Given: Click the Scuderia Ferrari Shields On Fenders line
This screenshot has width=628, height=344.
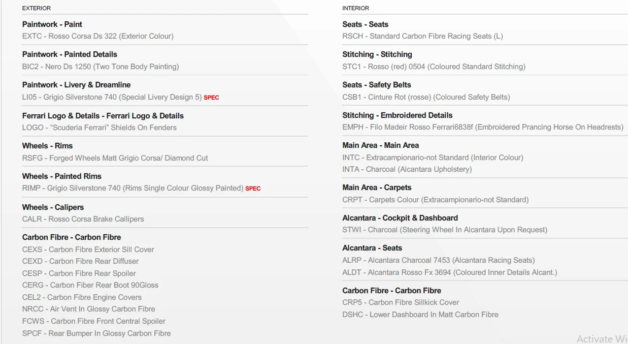Looking at the screenshot, I should coord(100,128).
